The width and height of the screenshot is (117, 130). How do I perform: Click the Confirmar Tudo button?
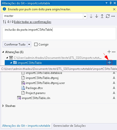point(15,44)
